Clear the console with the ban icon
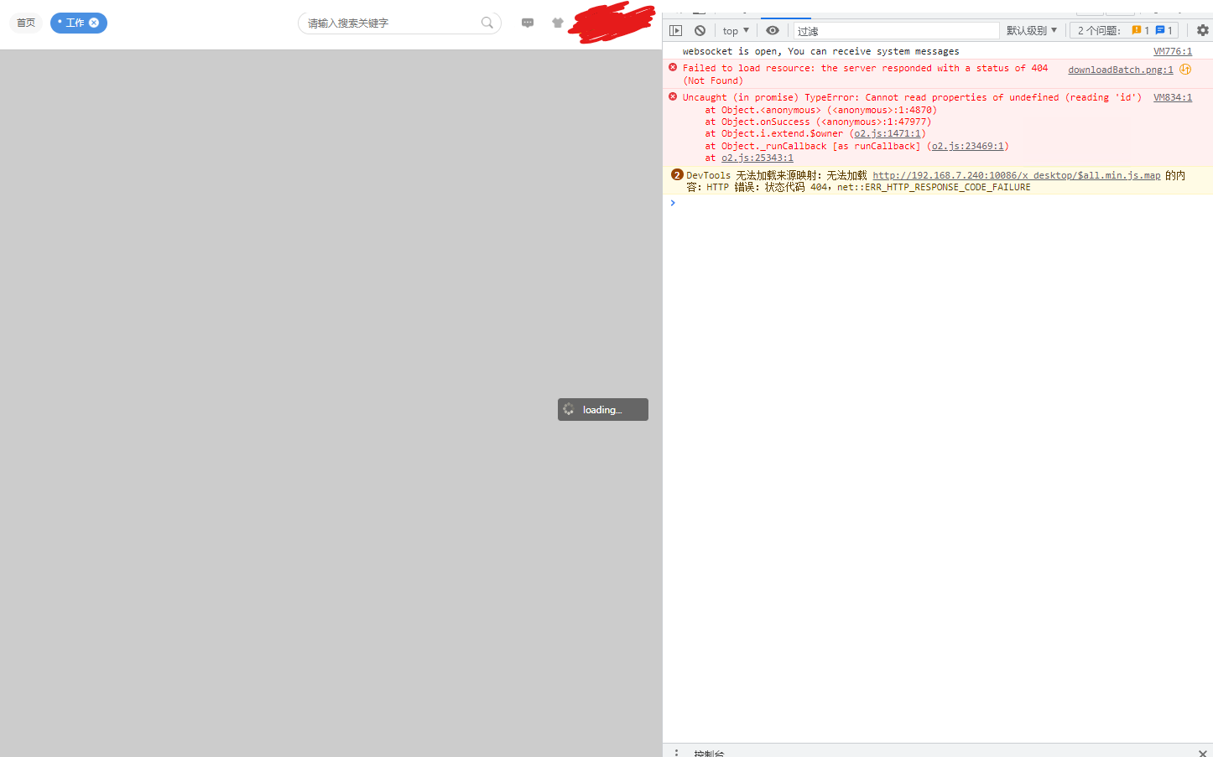The height and width of the screenshot is (757, 1213). [x=700, y=30]
